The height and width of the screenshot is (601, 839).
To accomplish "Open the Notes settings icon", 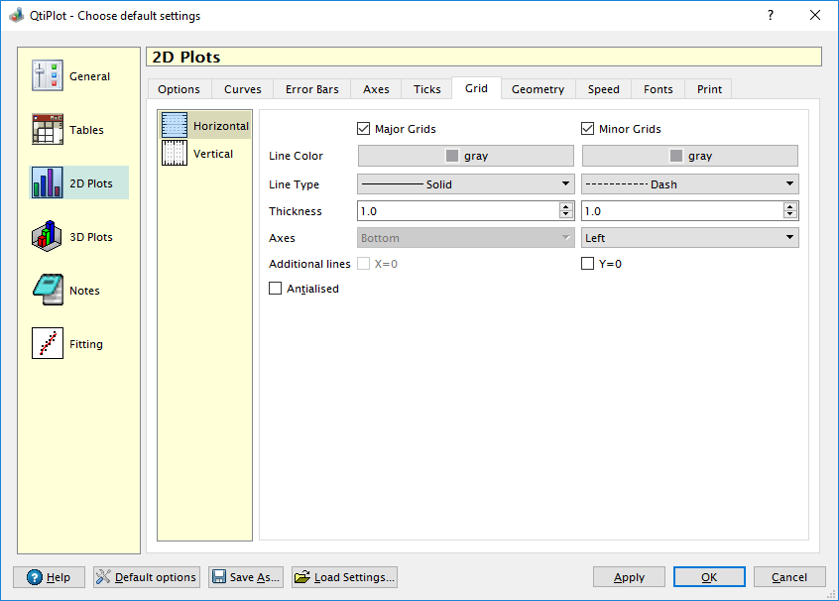I will pyautogui.click(x=48, y=291).
